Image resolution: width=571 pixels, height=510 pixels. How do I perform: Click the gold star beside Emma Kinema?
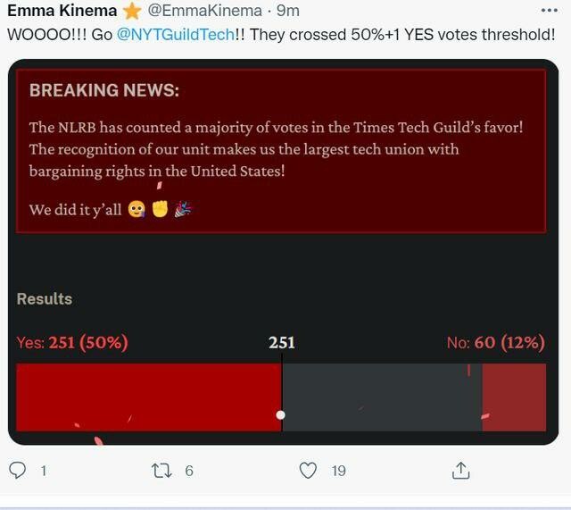tap(132, 11)
